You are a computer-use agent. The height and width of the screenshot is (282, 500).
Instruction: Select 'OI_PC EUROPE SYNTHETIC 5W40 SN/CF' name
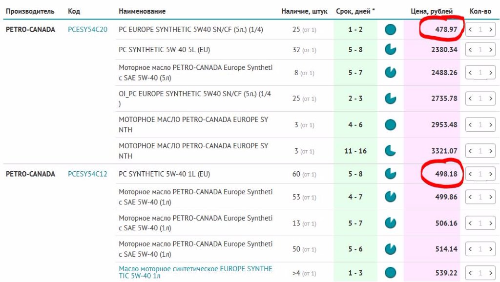[195, 99]
